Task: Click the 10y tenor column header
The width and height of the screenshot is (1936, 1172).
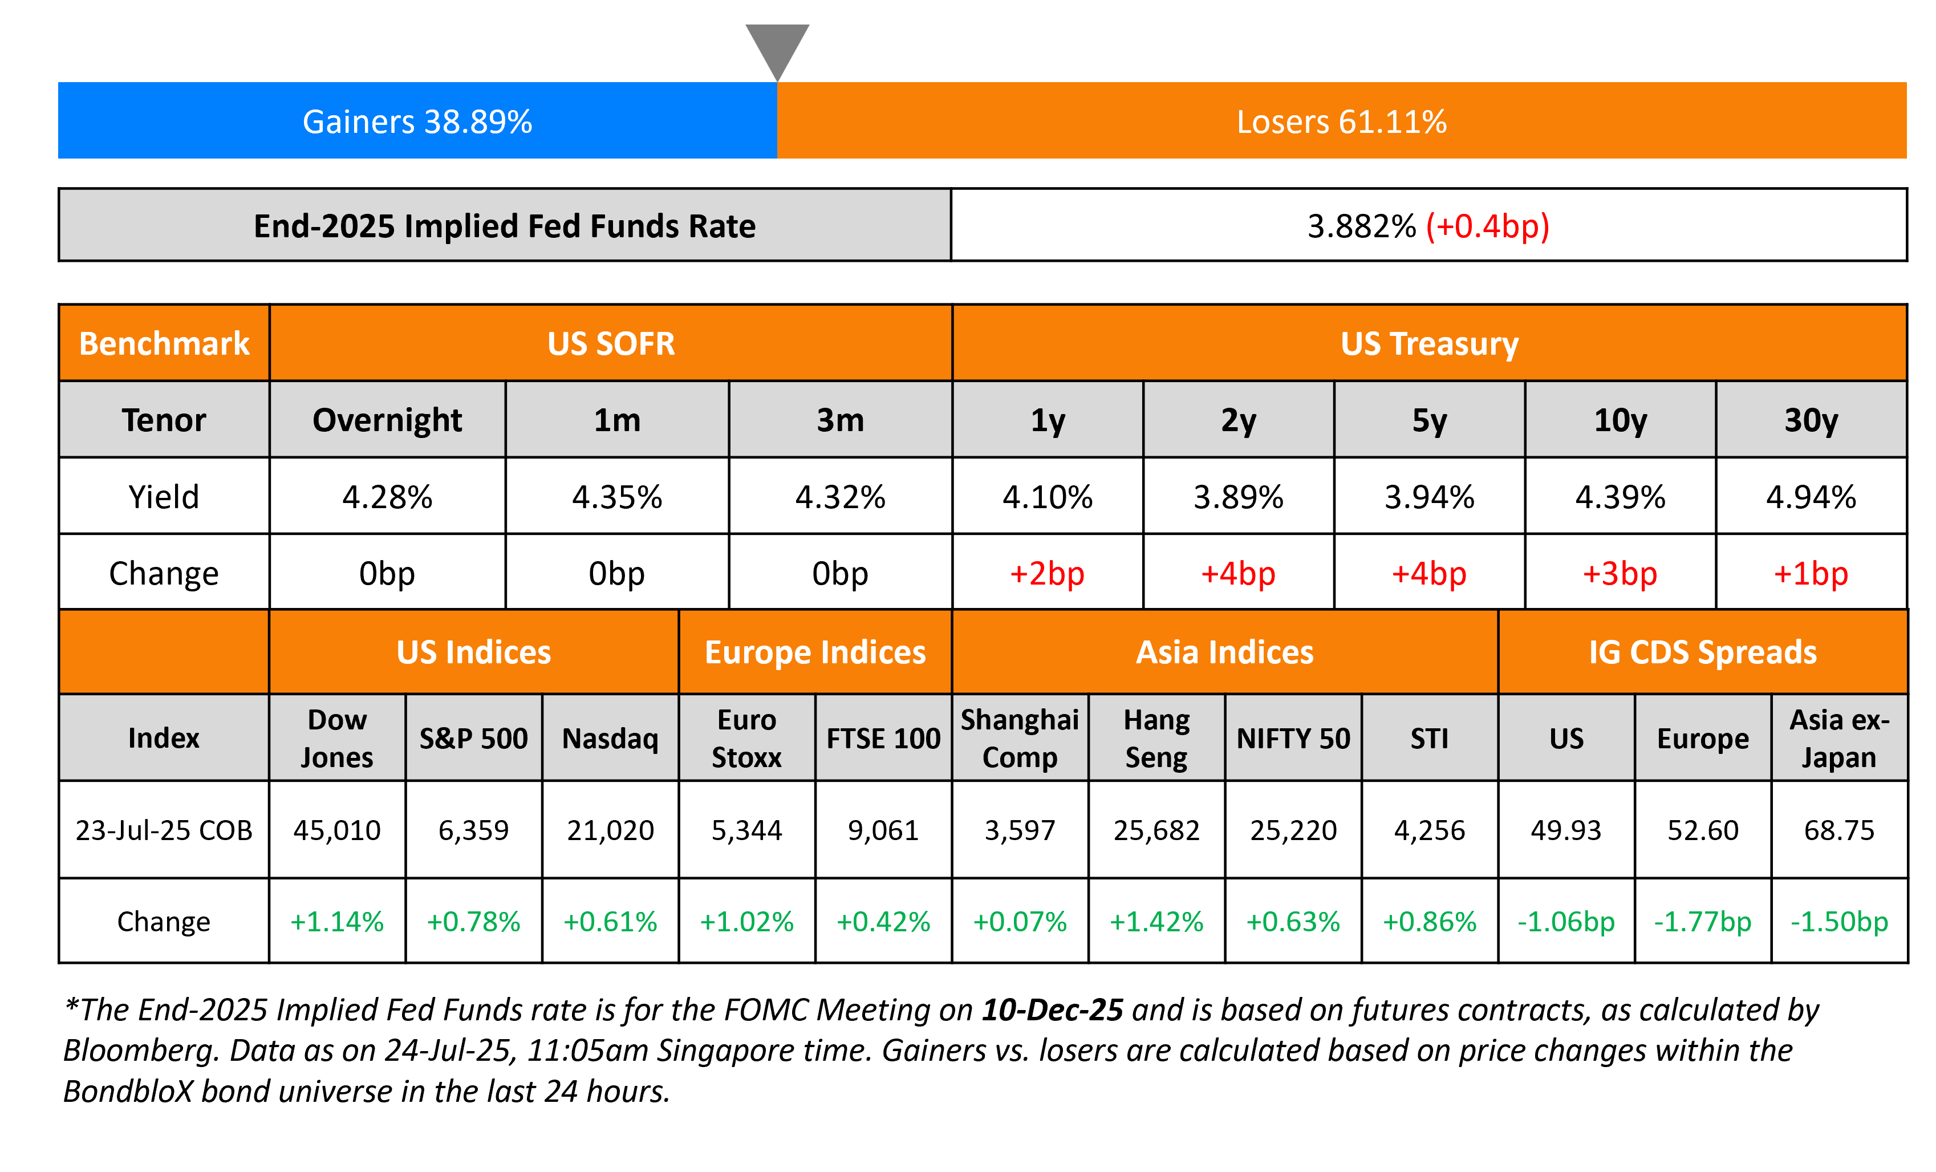Action: coord(1620,420)
